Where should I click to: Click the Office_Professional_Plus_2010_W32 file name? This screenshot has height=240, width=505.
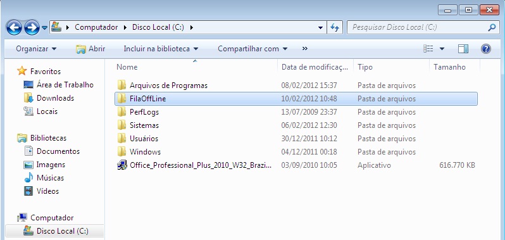[201, 165]
